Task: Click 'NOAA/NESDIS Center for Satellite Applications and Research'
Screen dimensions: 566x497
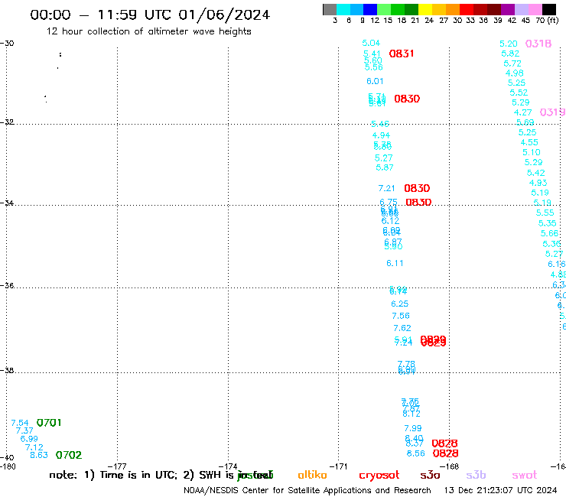Action: click(x=307, y=491)
